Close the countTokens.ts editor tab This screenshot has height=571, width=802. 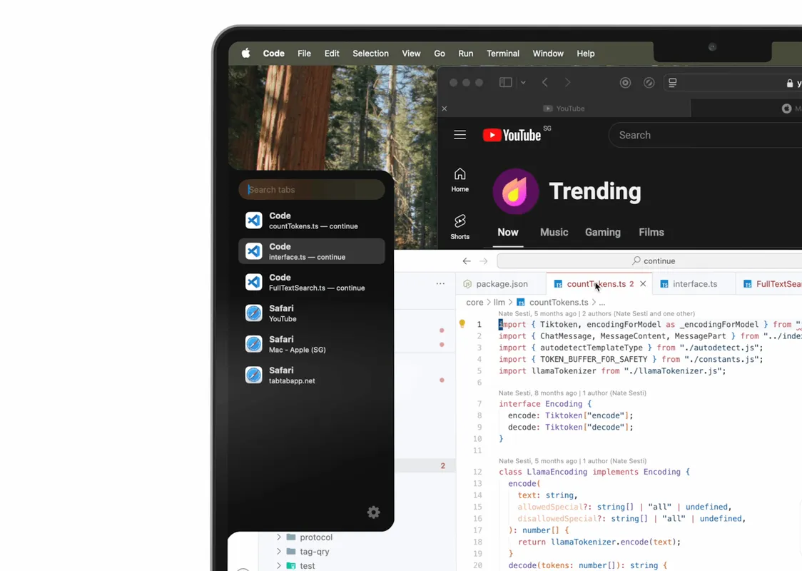(643, 284)
